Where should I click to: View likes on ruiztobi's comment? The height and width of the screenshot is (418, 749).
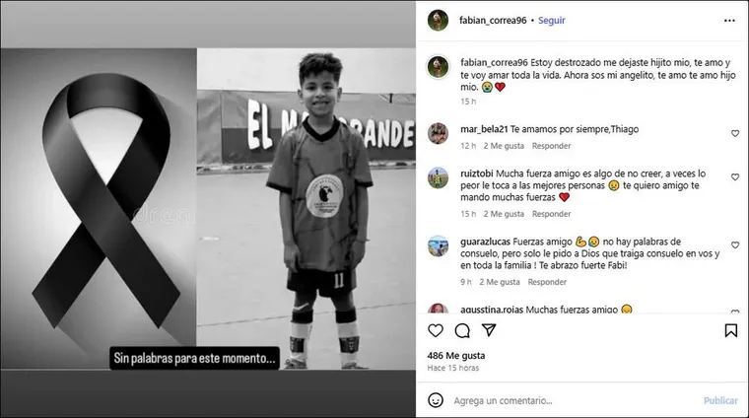pos(504,214)
